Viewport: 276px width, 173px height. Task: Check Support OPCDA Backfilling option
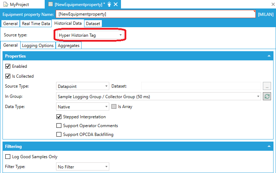point(59,135)
